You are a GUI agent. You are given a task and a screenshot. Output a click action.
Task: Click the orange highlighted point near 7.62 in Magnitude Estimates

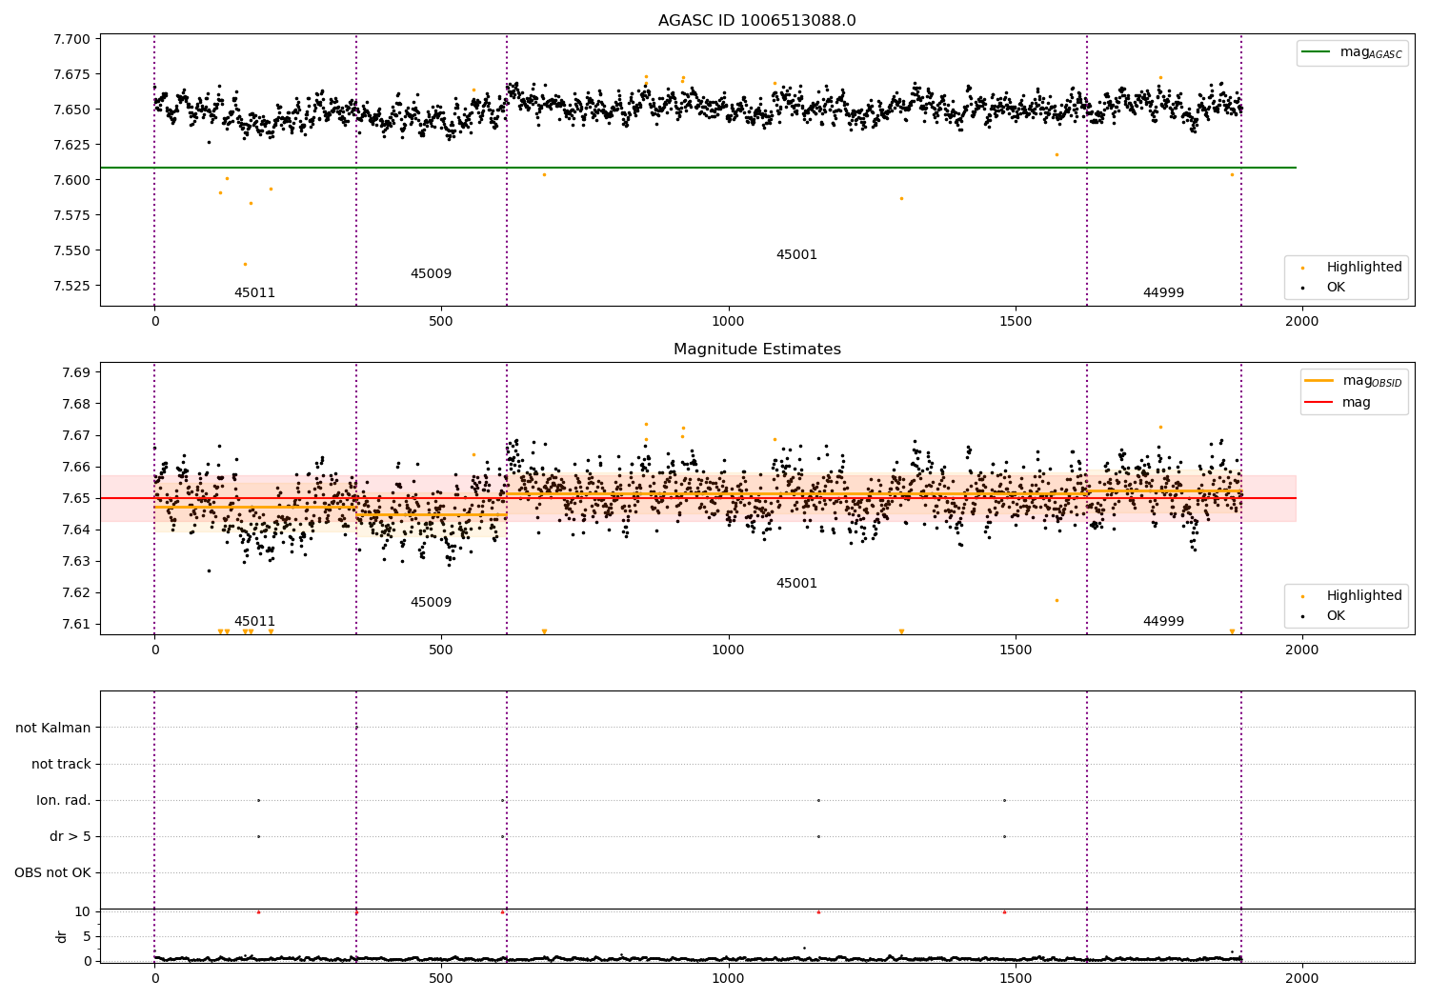pyautogui.click(x=1056, y=600)
